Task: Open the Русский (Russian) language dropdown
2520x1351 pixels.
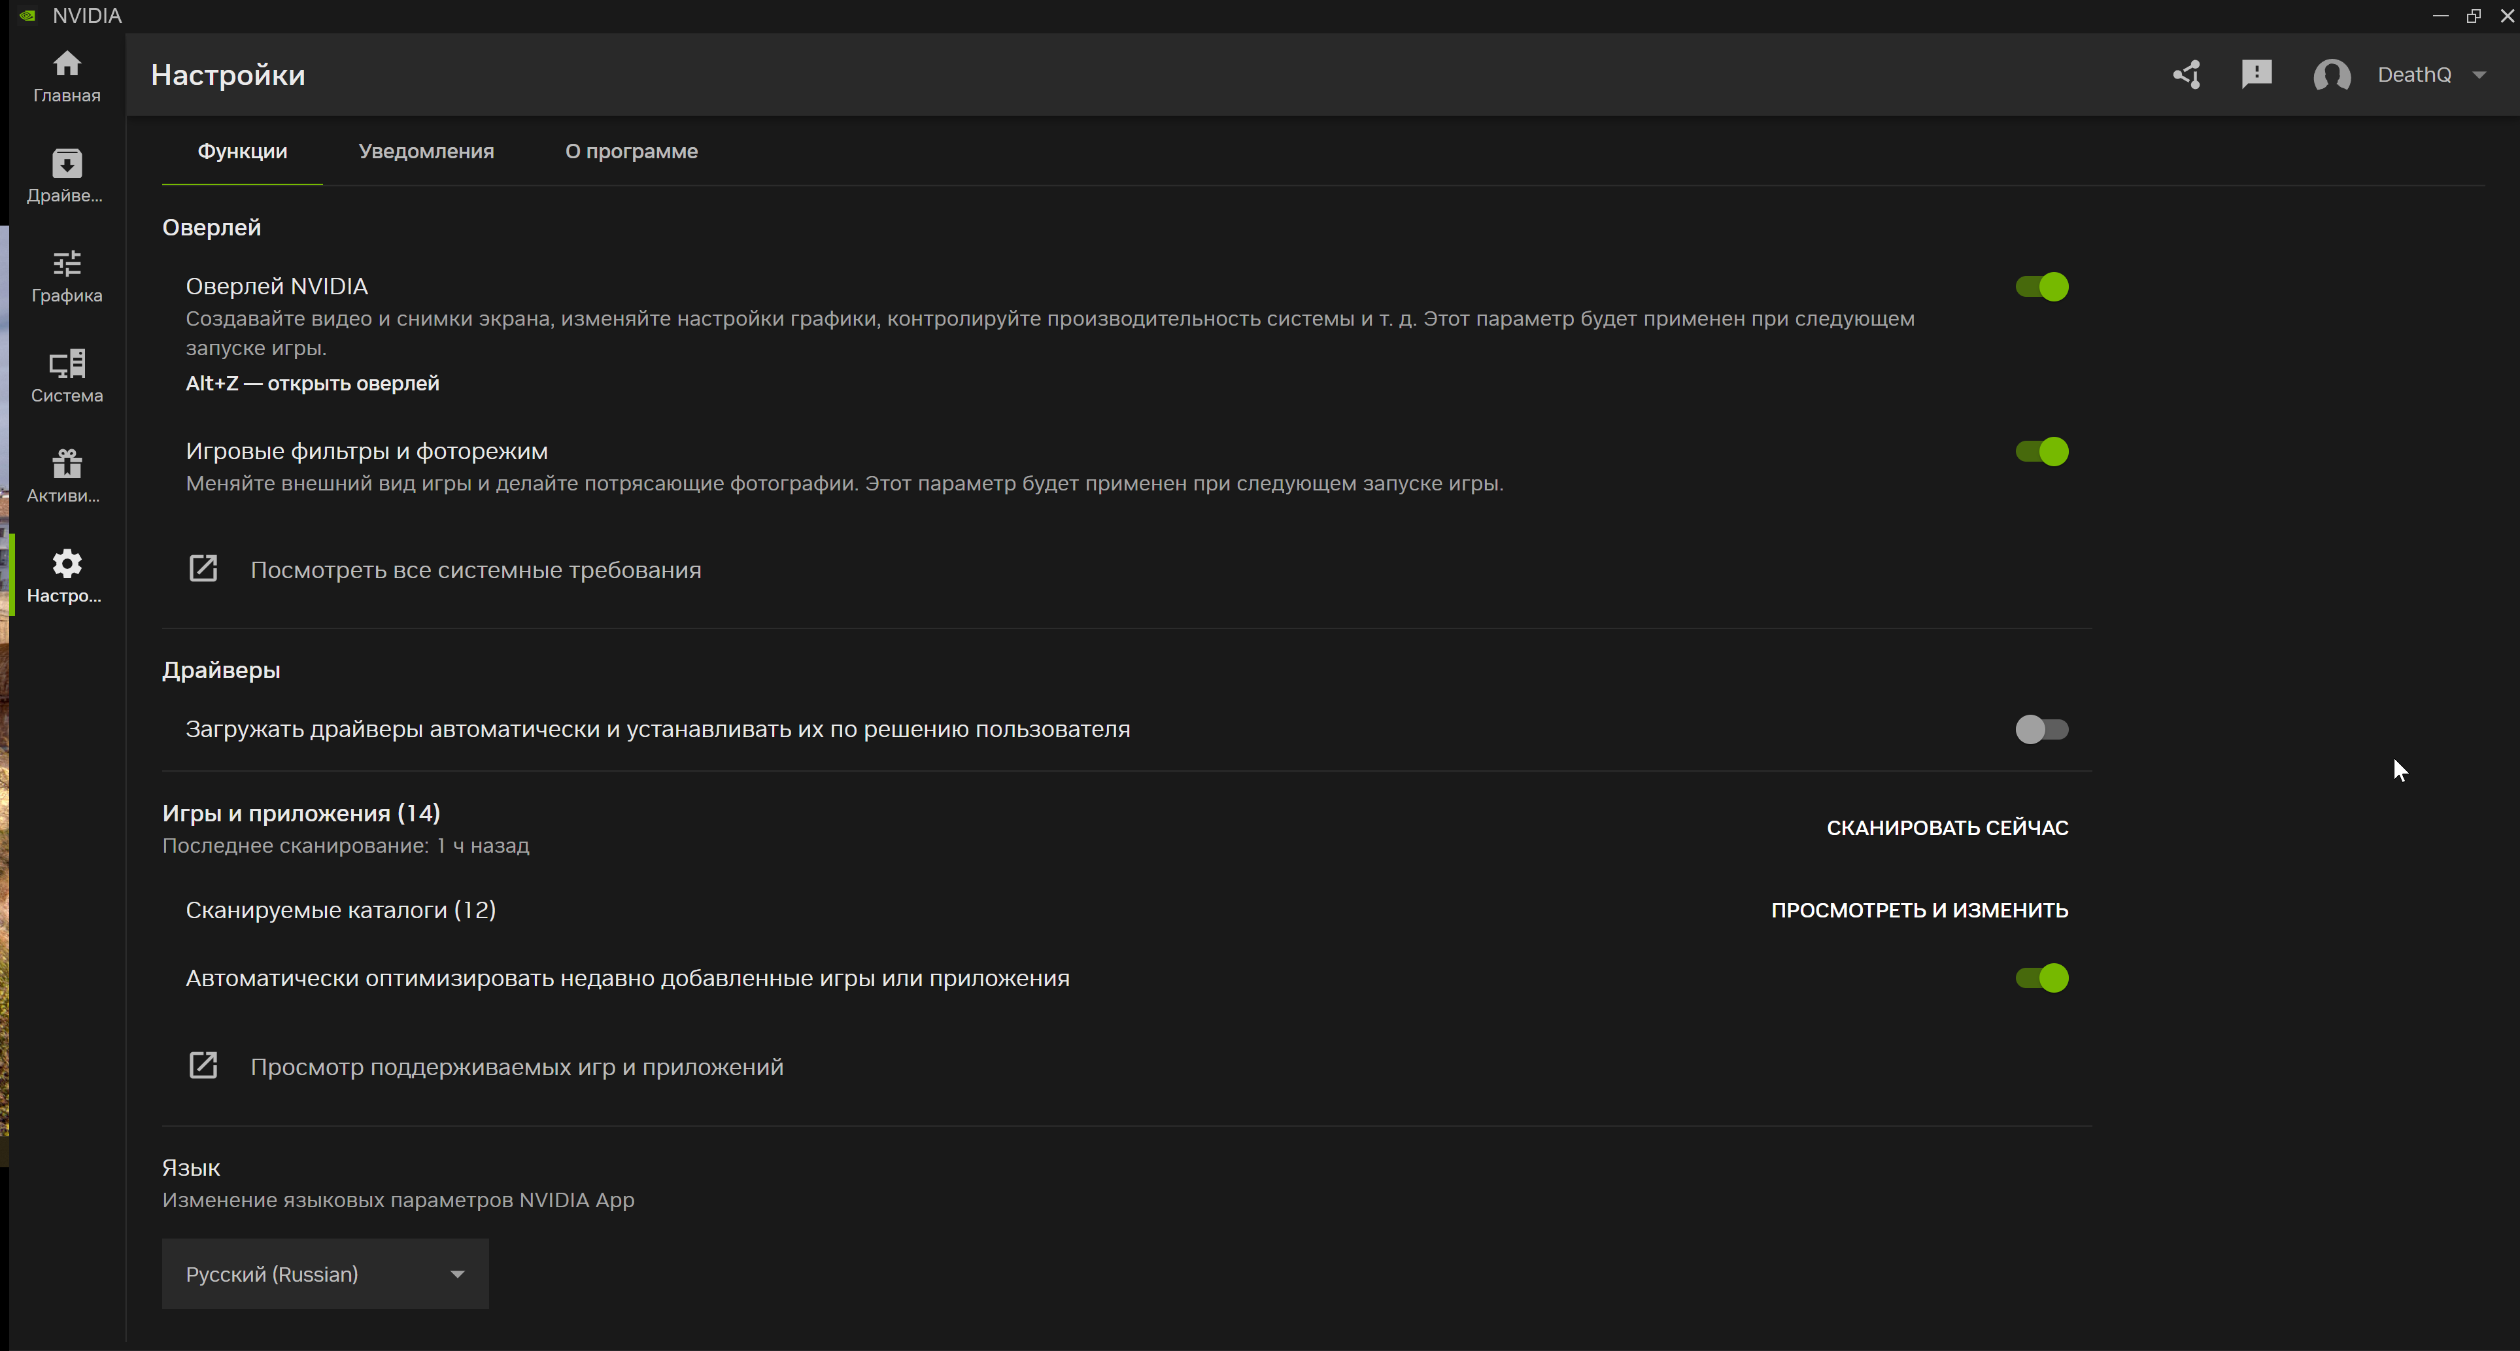Action: click(x=325, y=1274)
